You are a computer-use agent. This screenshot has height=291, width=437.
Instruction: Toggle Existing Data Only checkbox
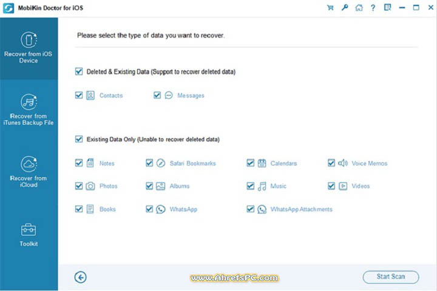click(x=79, y=139)
